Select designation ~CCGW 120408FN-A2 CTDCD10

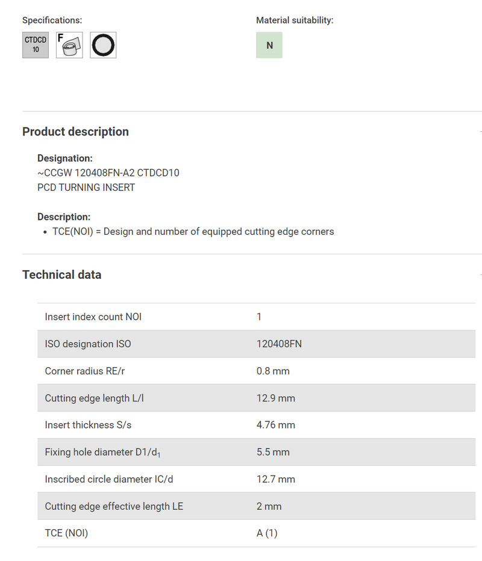click(108, 173)
